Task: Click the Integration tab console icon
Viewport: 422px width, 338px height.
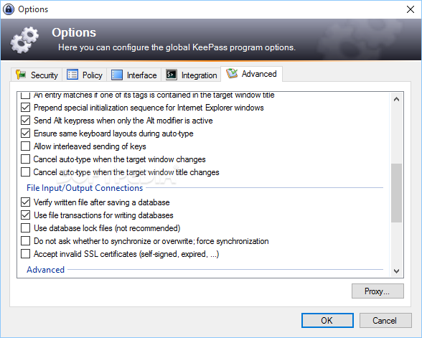Action: click(x=171, y=75)
